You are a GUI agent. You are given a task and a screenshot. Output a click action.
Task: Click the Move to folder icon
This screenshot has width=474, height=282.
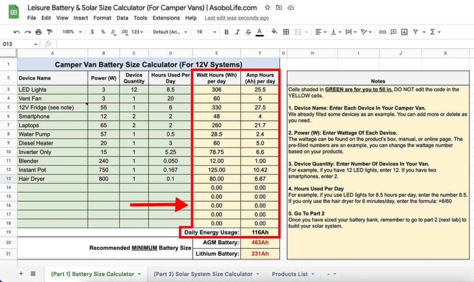(279, 7)
